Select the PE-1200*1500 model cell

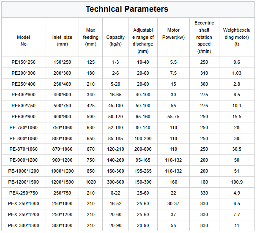pos(24,182)
